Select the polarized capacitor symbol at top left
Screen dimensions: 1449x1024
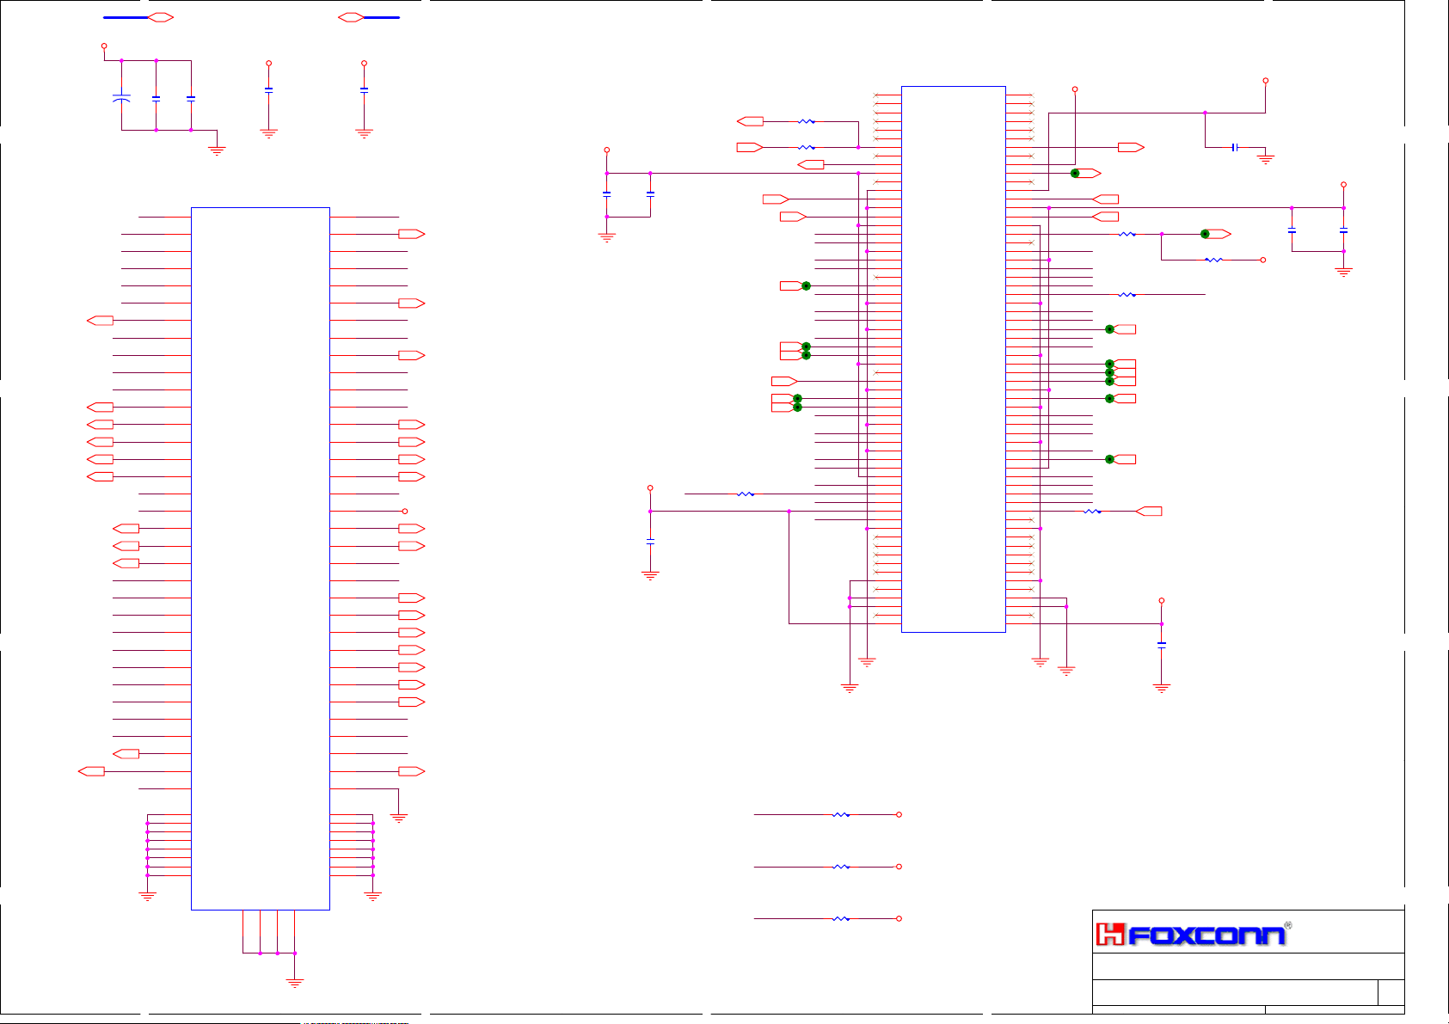[x=121, y=98]
